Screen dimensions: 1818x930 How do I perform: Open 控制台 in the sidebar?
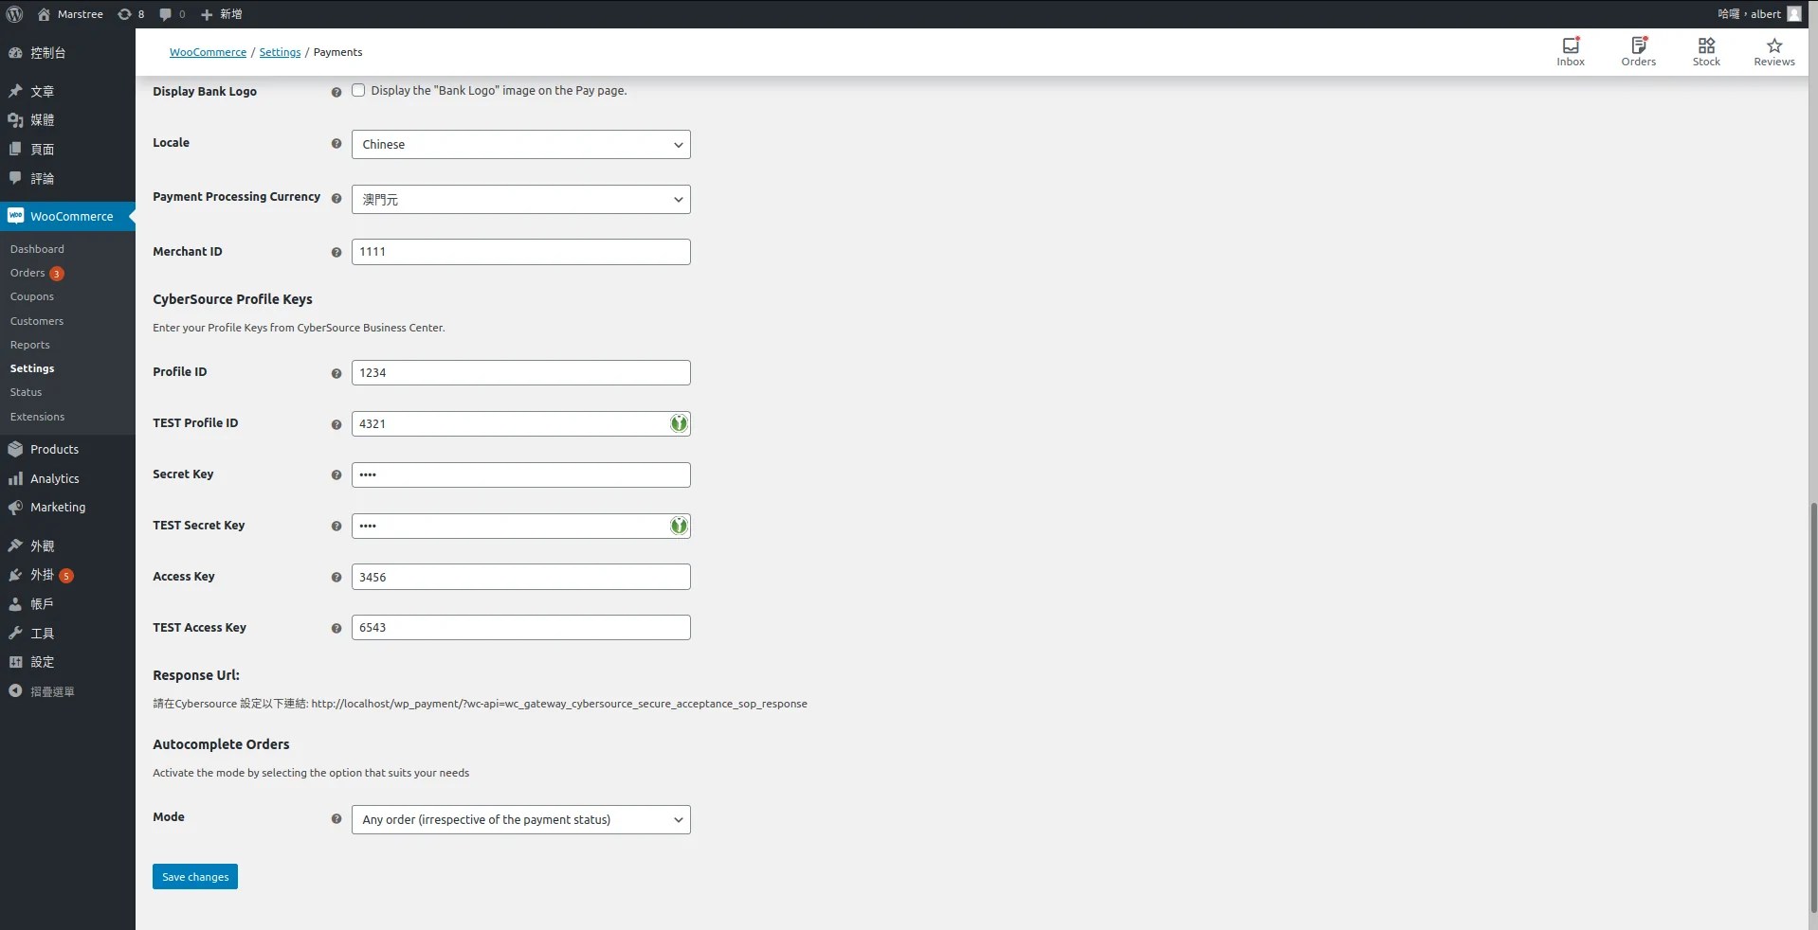click(x=67, y=53)
